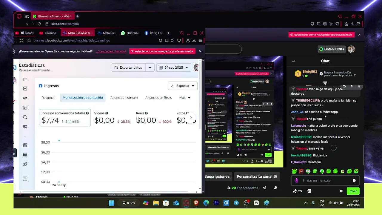Open Telegram from the taskbar
The width and height of the screenshot is (382, 215).
[236, 203]
